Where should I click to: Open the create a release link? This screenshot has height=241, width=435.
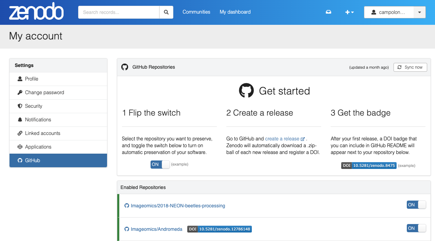coord(285,139)
